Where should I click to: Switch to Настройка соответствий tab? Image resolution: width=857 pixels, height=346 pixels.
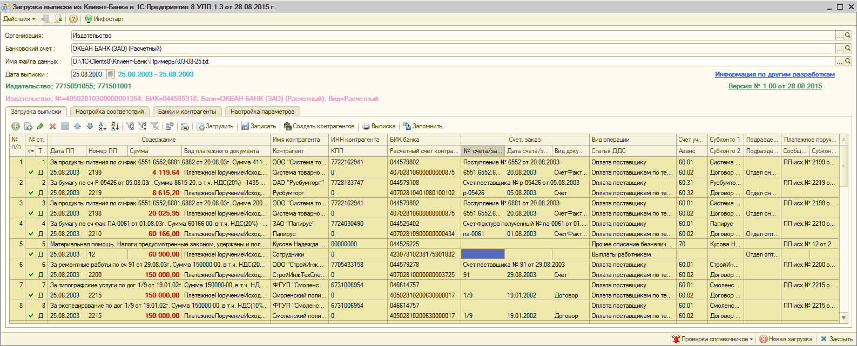coord(110,112)
